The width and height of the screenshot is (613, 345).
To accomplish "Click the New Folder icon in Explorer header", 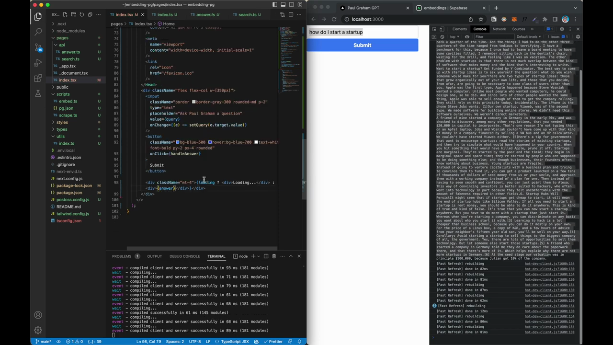I will coord(73,15).
